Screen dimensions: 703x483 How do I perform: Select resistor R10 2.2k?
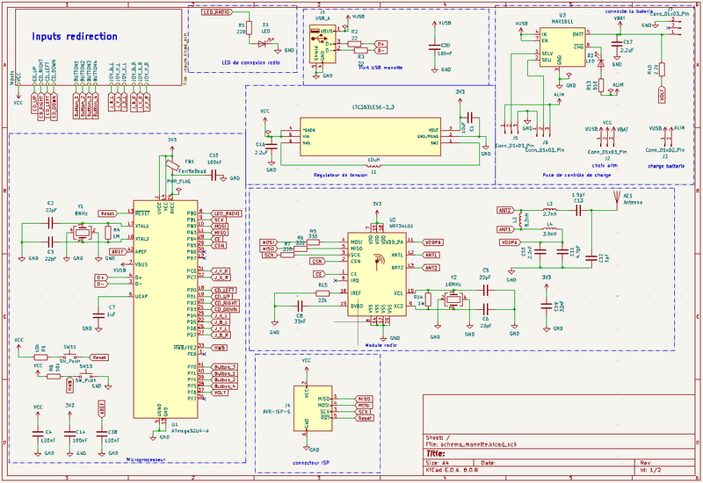(x=662, y=69)
